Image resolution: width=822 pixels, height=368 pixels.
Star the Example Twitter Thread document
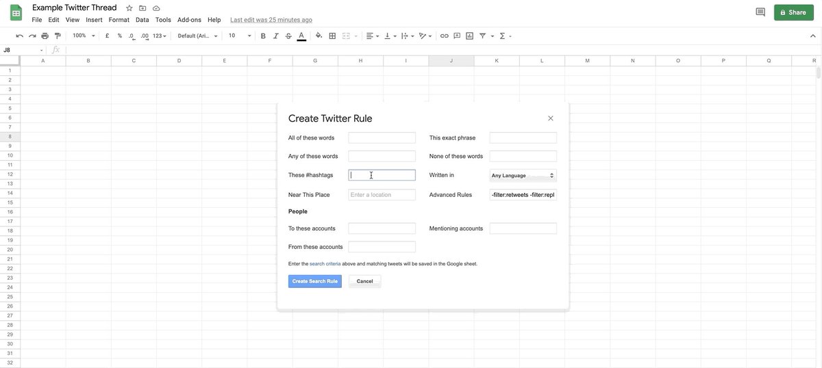point(129,8)
